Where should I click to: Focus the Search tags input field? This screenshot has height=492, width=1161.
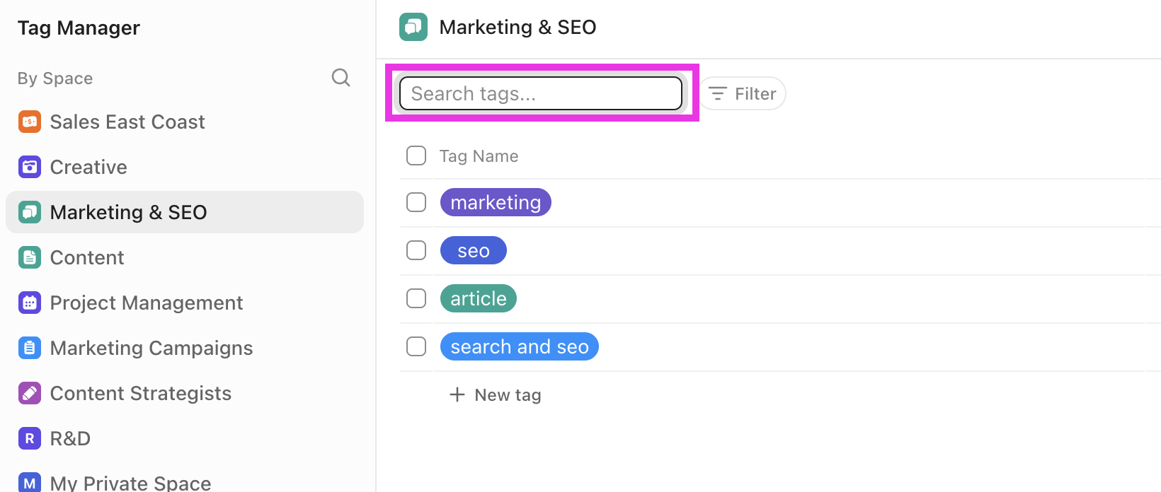[x=541, y=93]
